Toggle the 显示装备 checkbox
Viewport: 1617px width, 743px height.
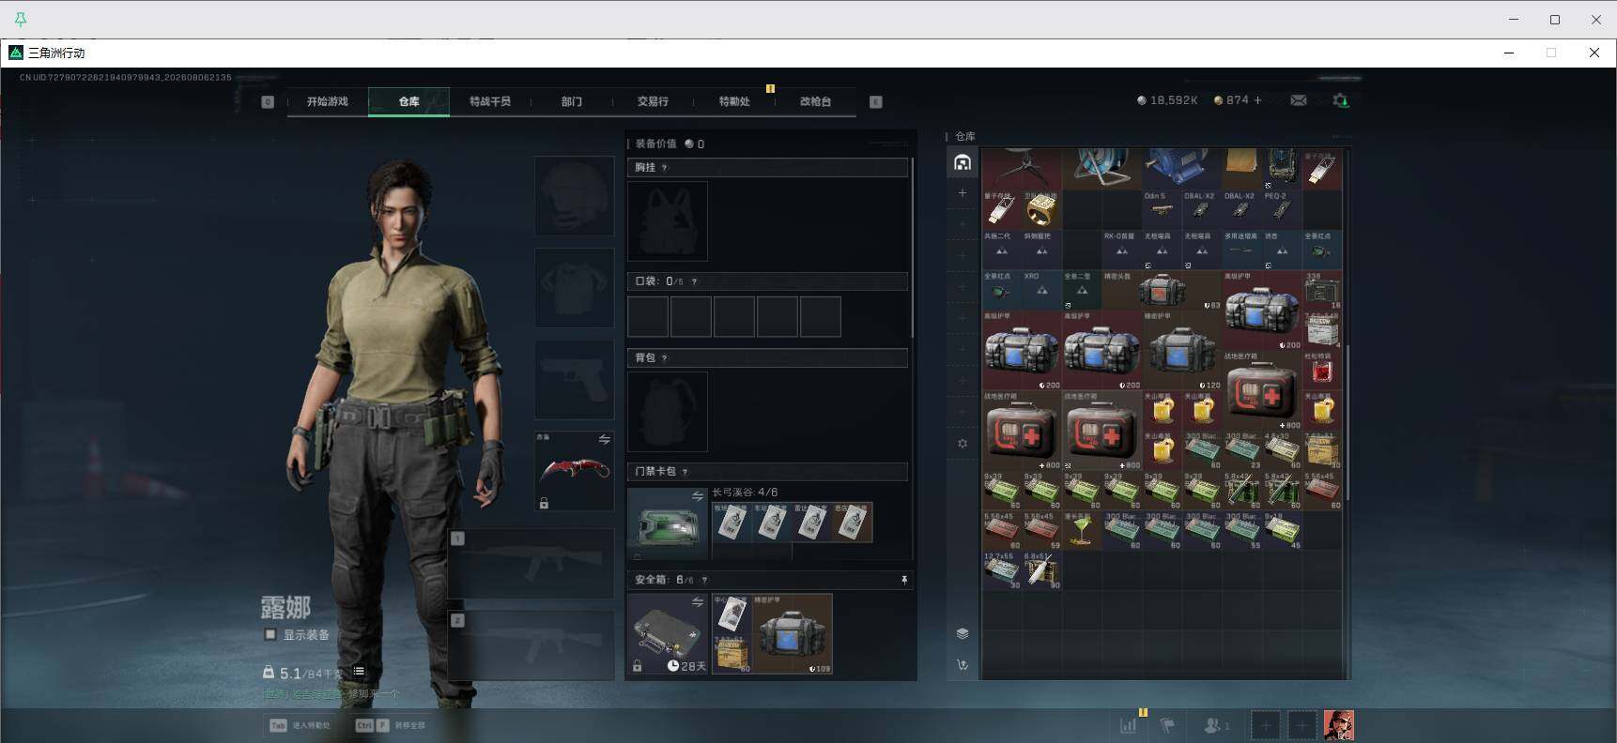(x=270, y=635)
